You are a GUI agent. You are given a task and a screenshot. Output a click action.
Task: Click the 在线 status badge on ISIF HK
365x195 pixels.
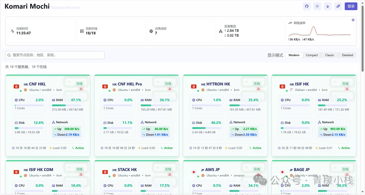[x=345, y=83]
